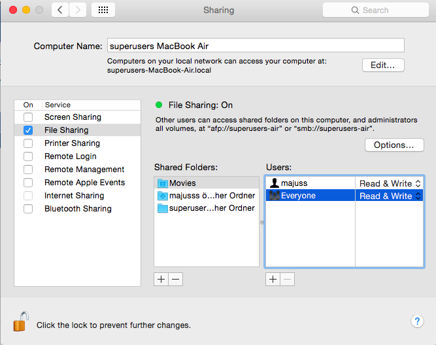Select Everyone in the Users list
Viewport: 436px width, 345px height.
[x=310, y=196]
